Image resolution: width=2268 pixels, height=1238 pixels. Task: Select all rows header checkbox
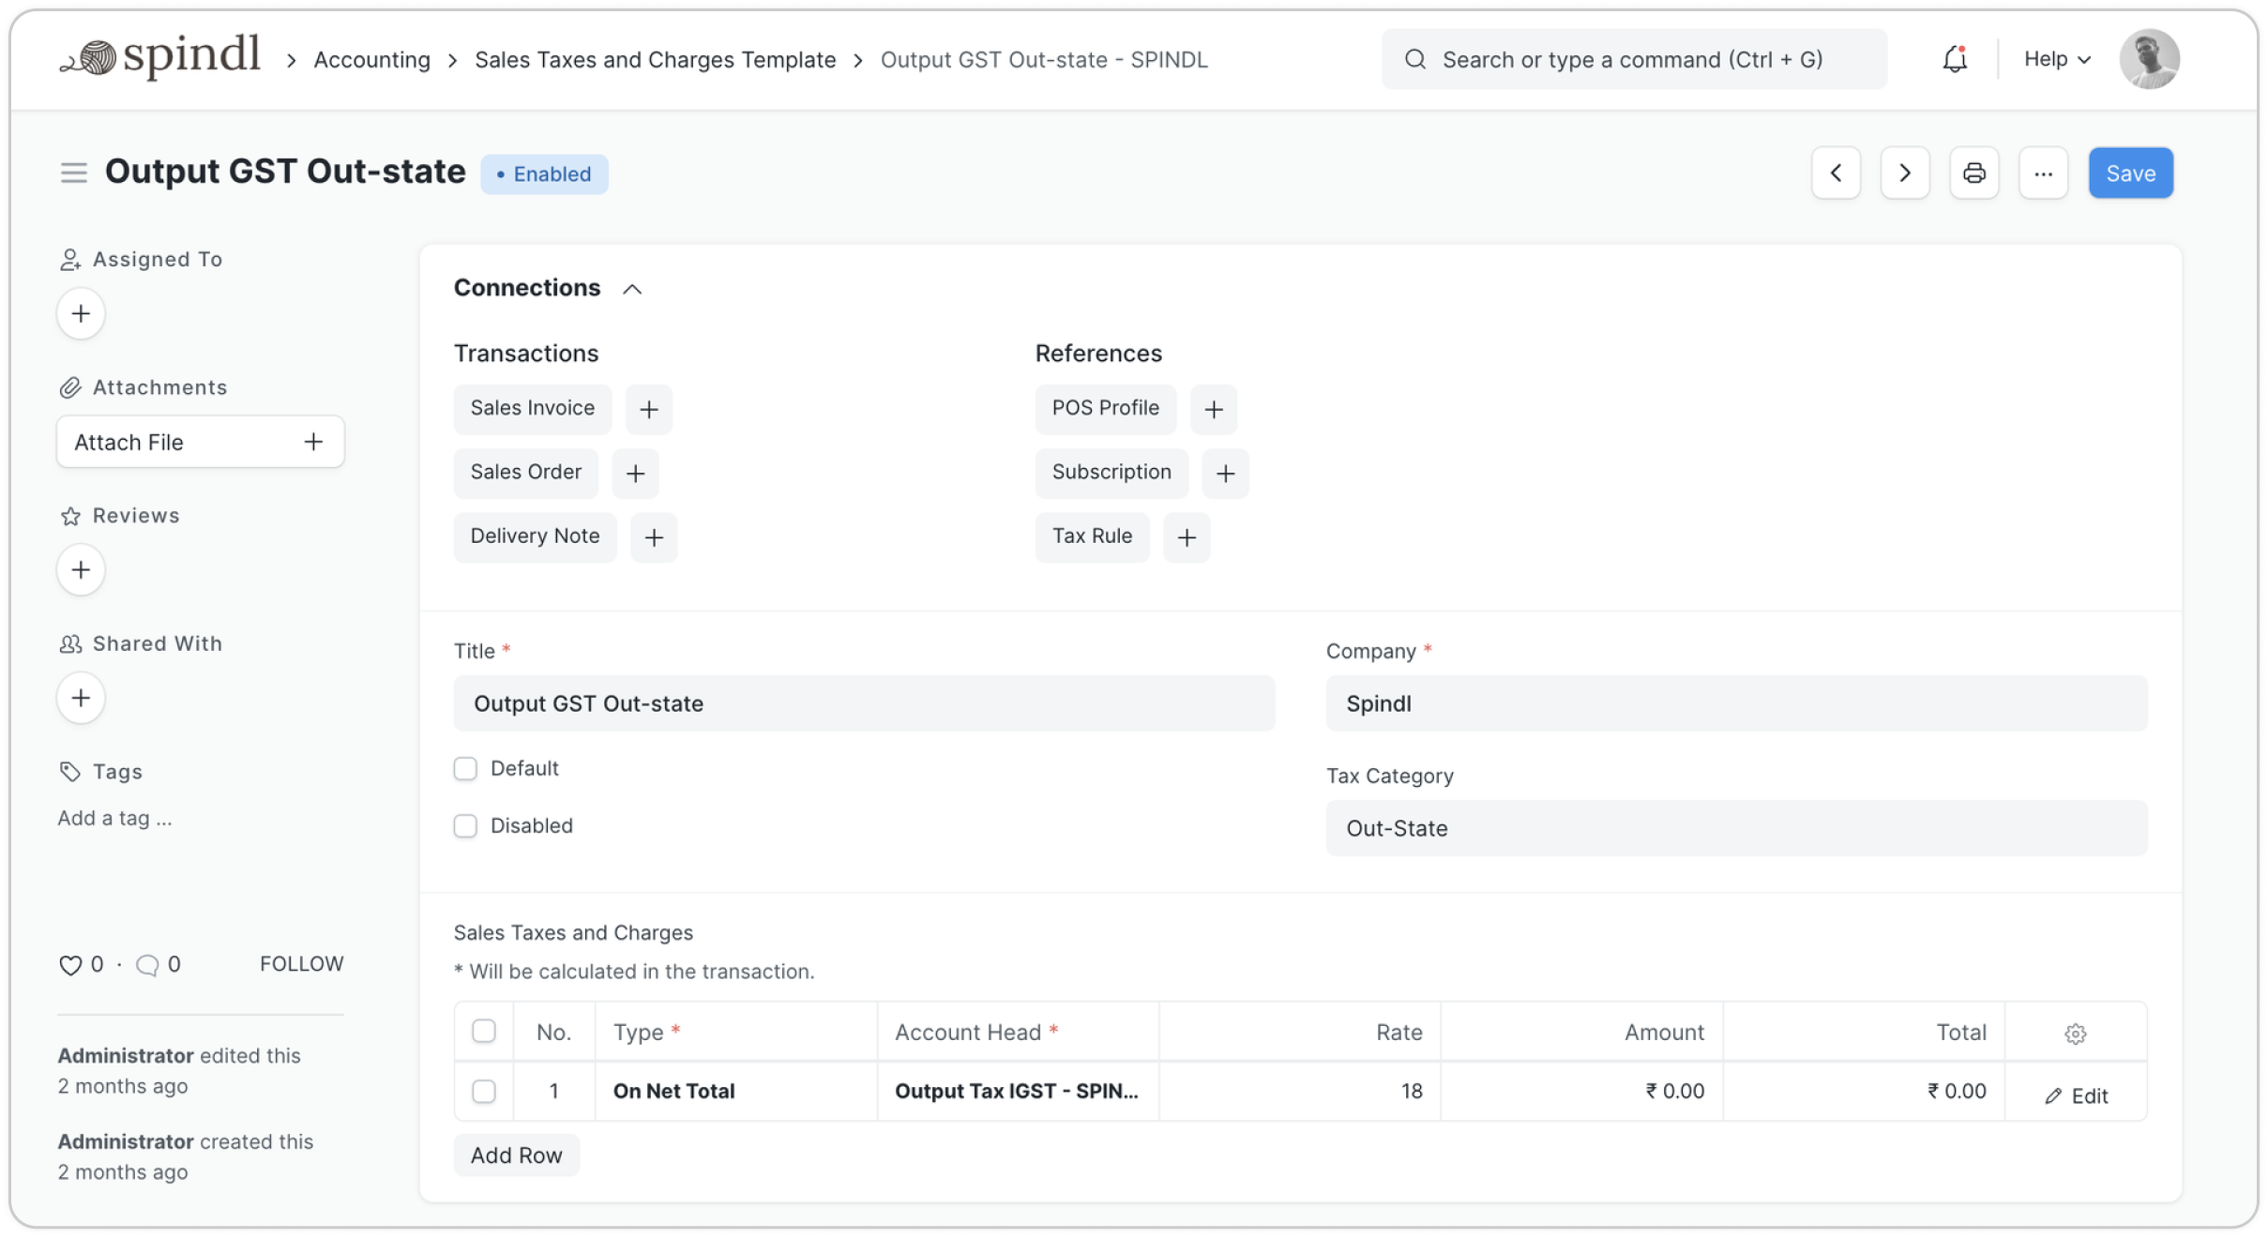484,1031
